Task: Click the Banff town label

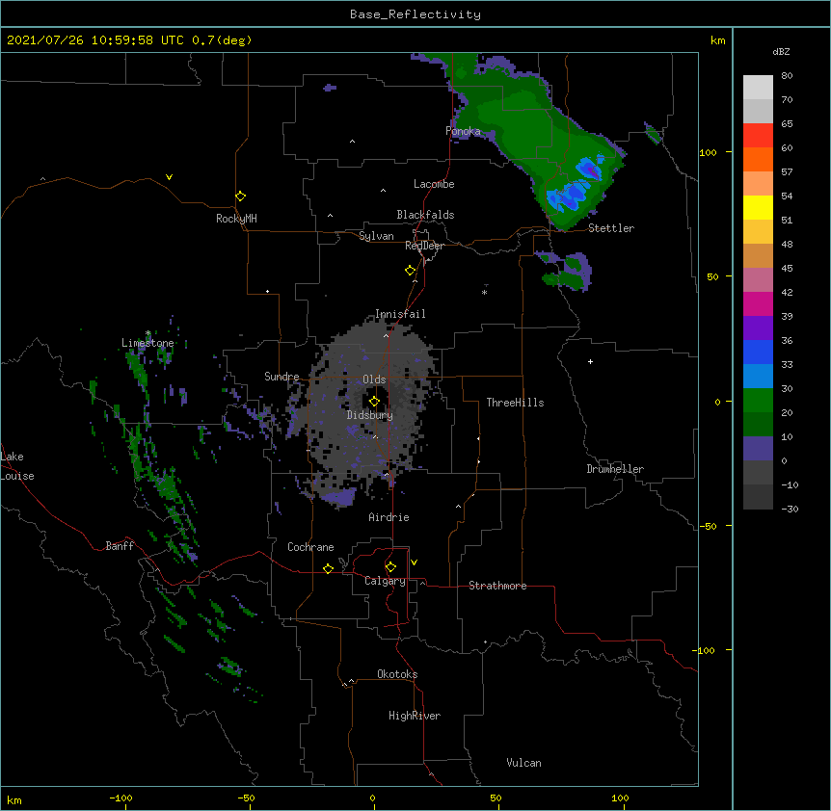Action: pos(120,546)
